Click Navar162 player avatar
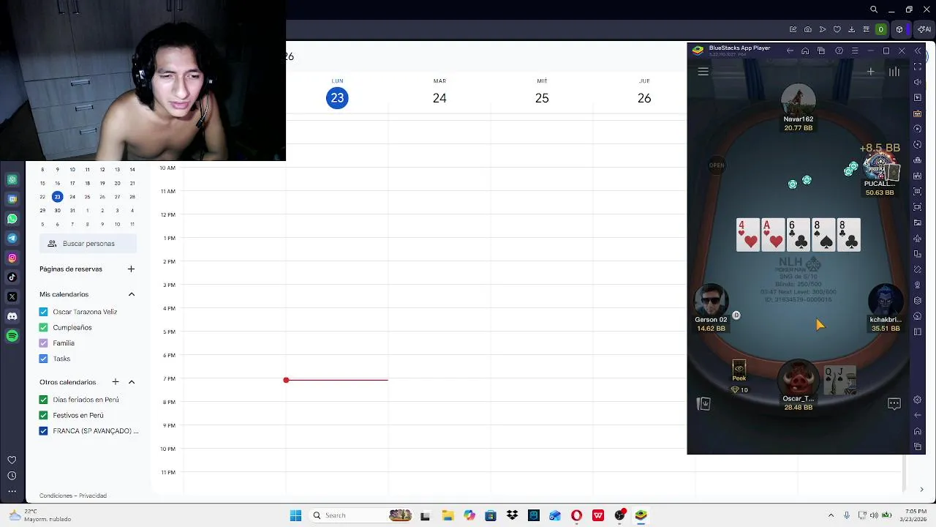 (x=798, y=100)
